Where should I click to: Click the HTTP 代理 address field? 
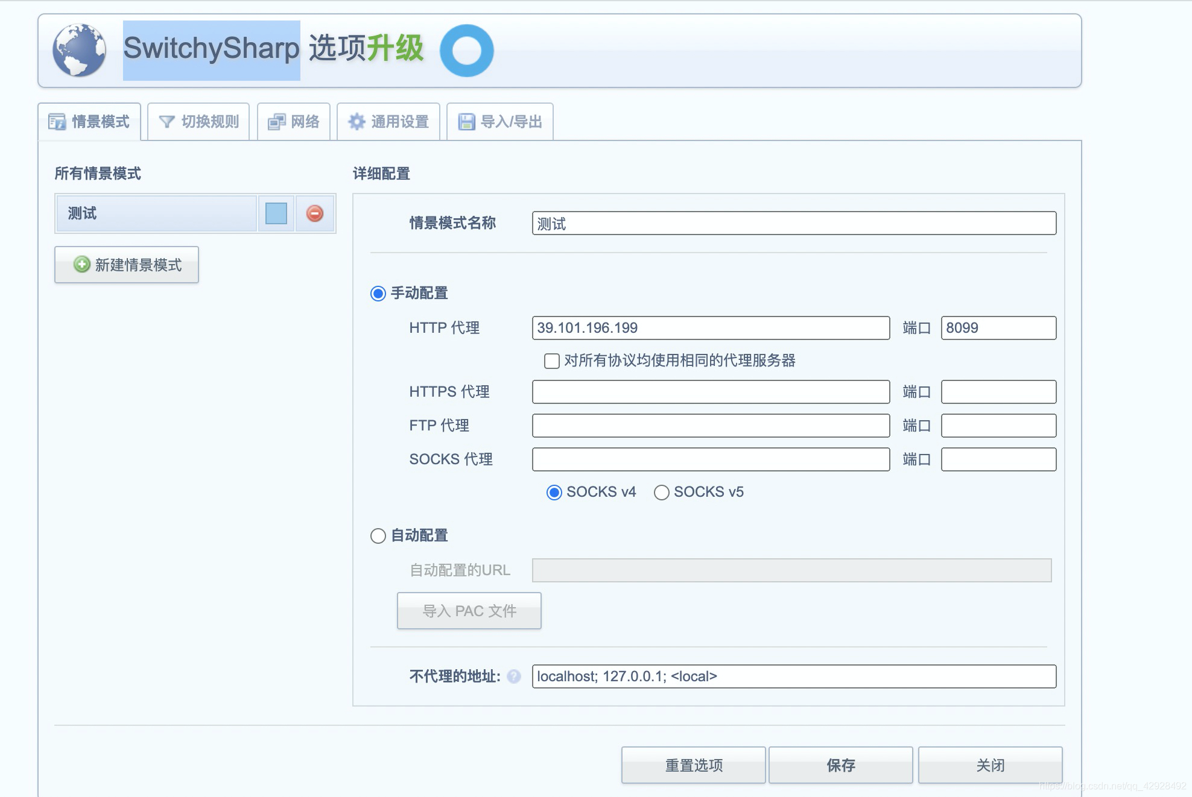(x=711, y=328)
